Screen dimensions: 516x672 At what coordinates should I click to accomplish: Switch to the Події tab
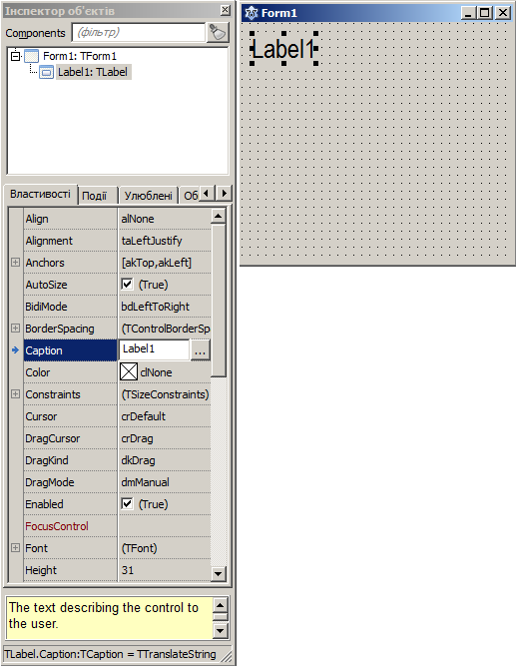(95, 196)
